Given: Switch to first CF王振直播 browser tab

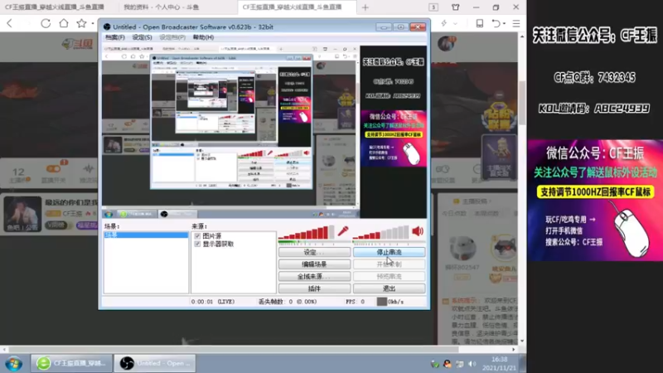Looking at the screenshot, I should point(55,7).
